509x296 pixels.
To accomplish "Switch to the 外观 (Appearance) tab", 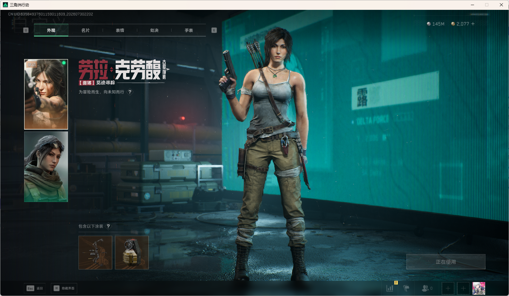I will click(51, 30).
